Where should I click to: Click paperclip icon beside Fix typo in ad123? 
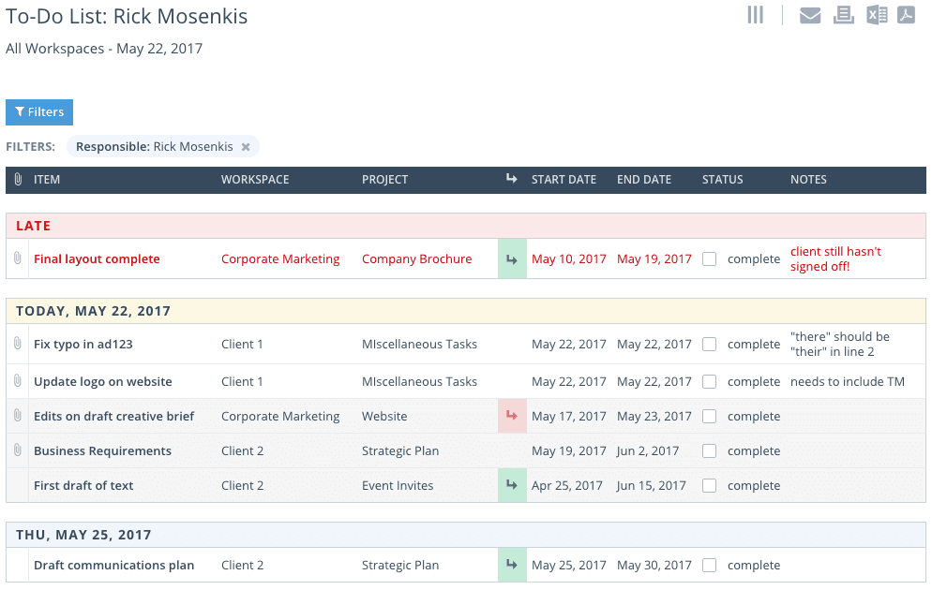(17, 345)
